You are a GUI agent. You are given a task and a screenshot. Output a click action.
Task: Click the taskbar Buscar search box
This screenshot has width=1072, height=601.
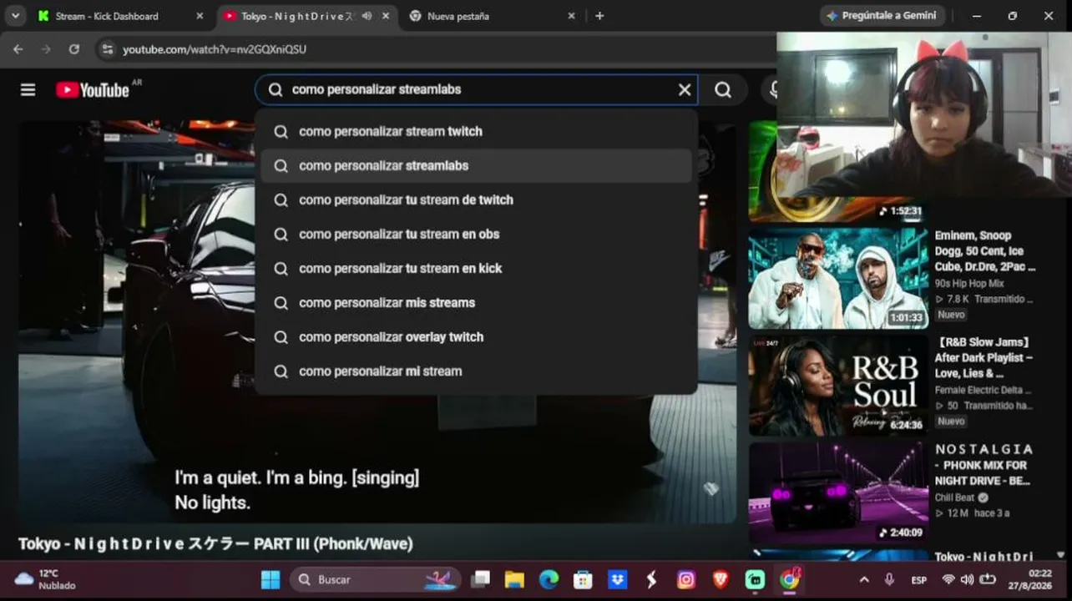(x=376, y=579)
